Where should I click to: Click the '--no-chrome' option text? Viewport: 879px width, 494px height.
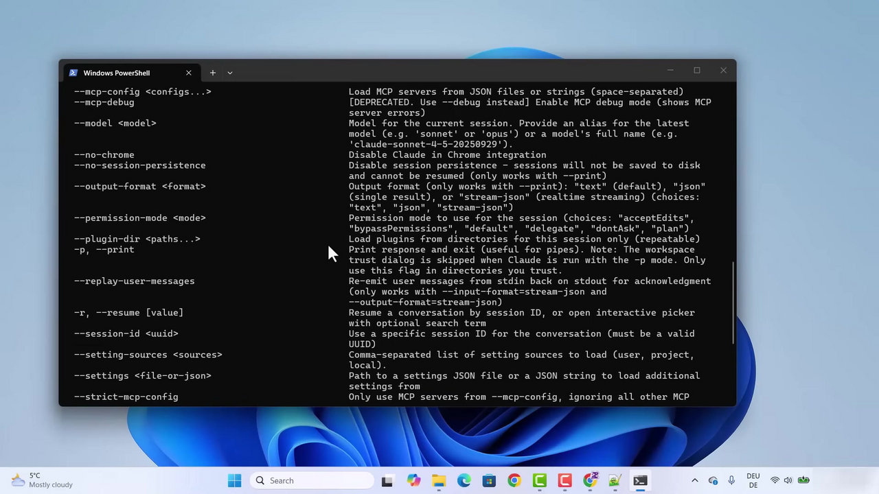tap(104, 155)
